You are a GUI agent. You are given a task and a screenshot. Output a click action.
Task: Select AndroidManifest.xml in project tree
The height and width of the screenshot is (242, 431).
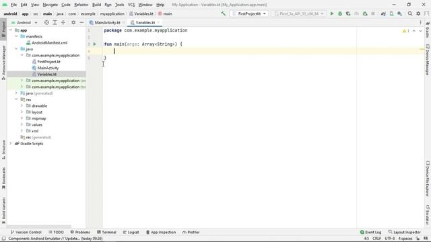[x=49, y=42]
